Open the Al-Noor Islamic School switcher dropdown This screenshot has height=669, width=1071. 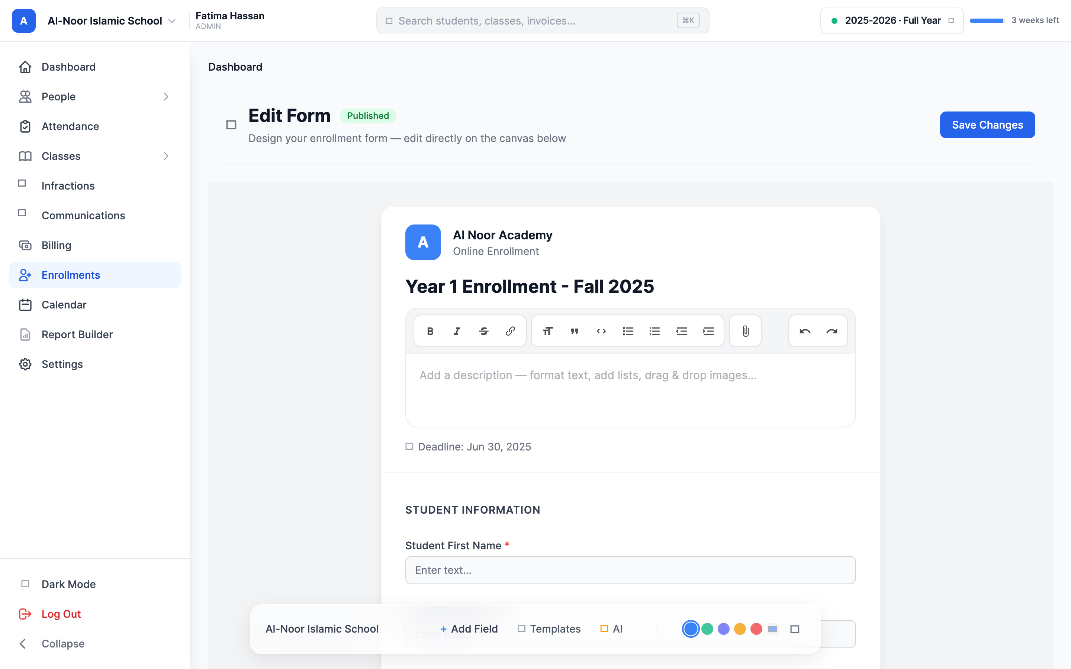(112, 21)
